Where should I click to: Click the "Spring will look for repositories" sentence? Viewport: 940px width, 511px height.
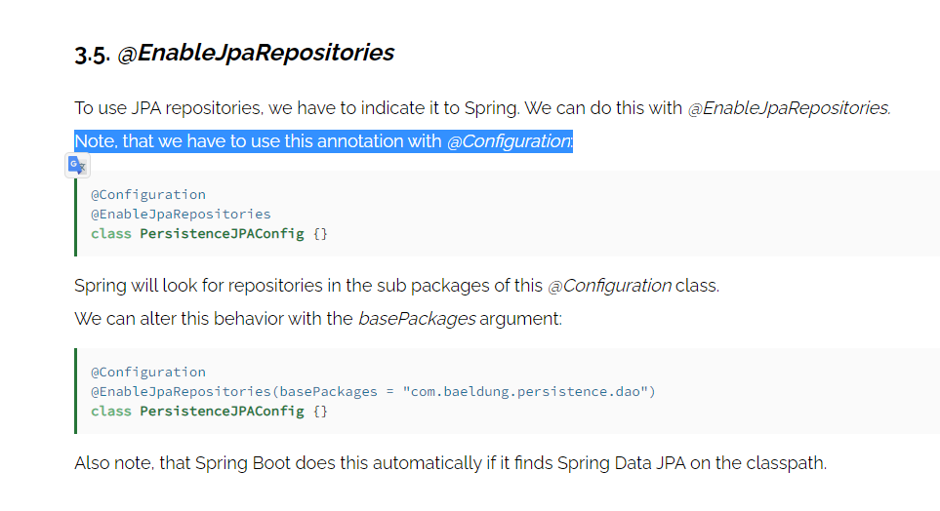pyautogui.click(x=307, y=286)
